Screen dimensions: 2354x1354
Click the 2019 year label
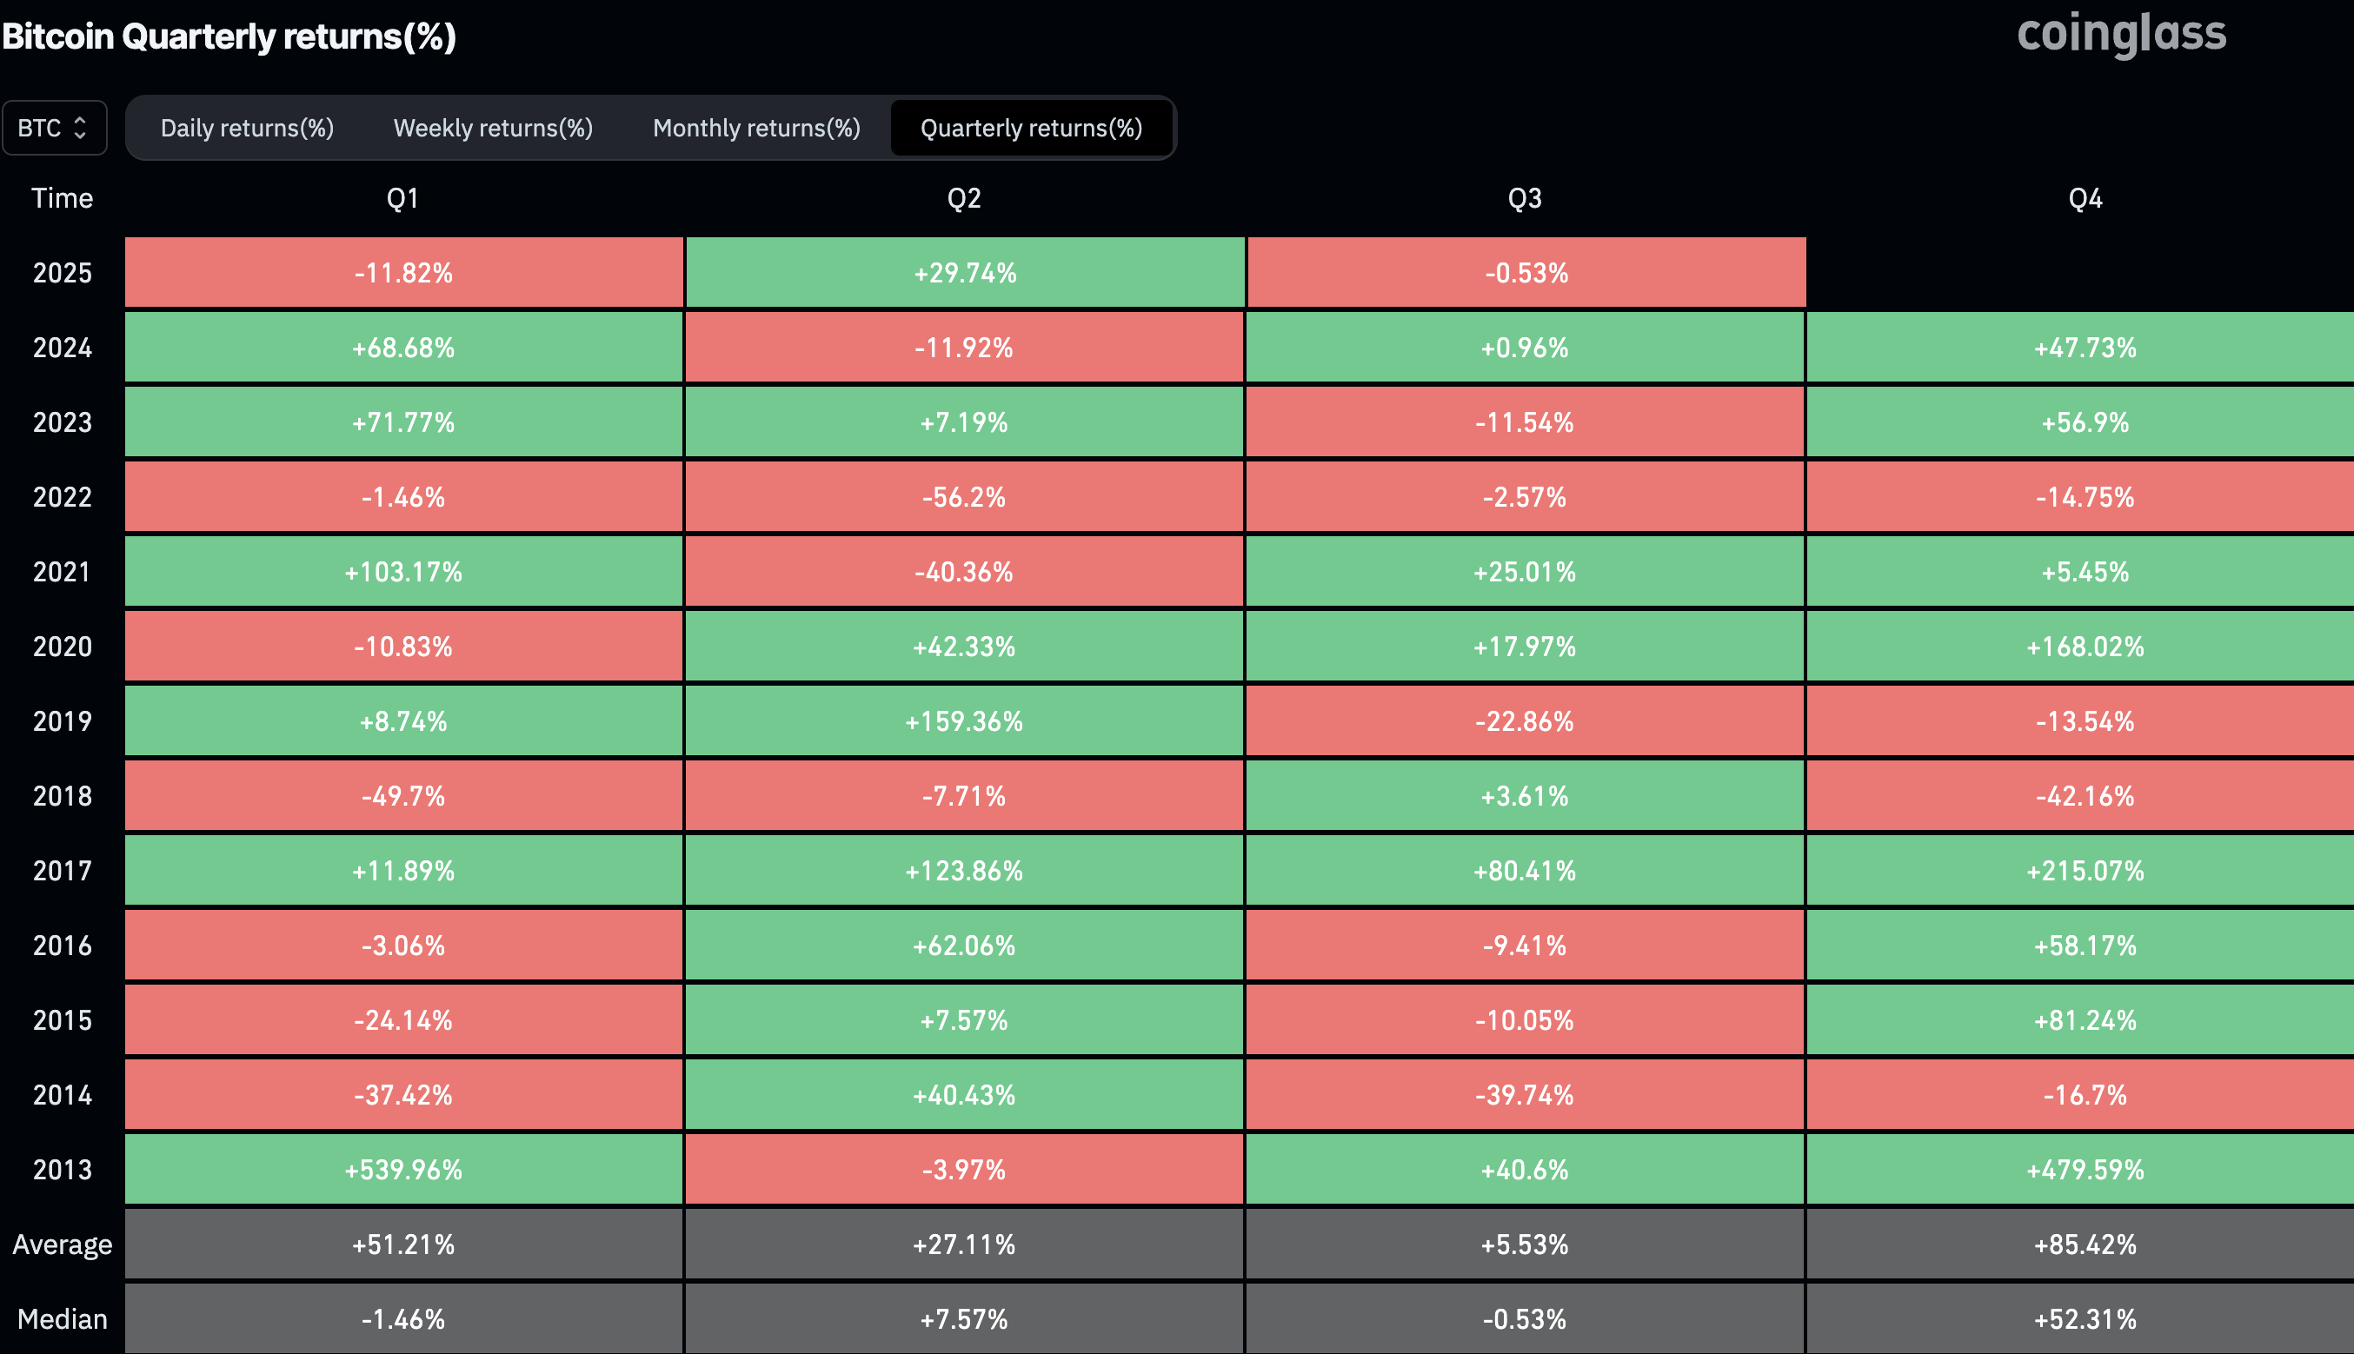[x=62, y=720]
